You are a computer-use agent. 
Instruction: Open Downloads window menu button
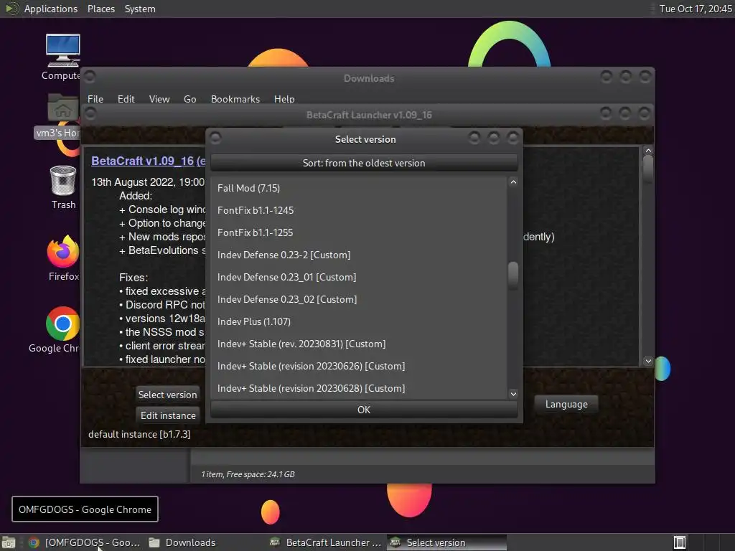click(90, 76)
